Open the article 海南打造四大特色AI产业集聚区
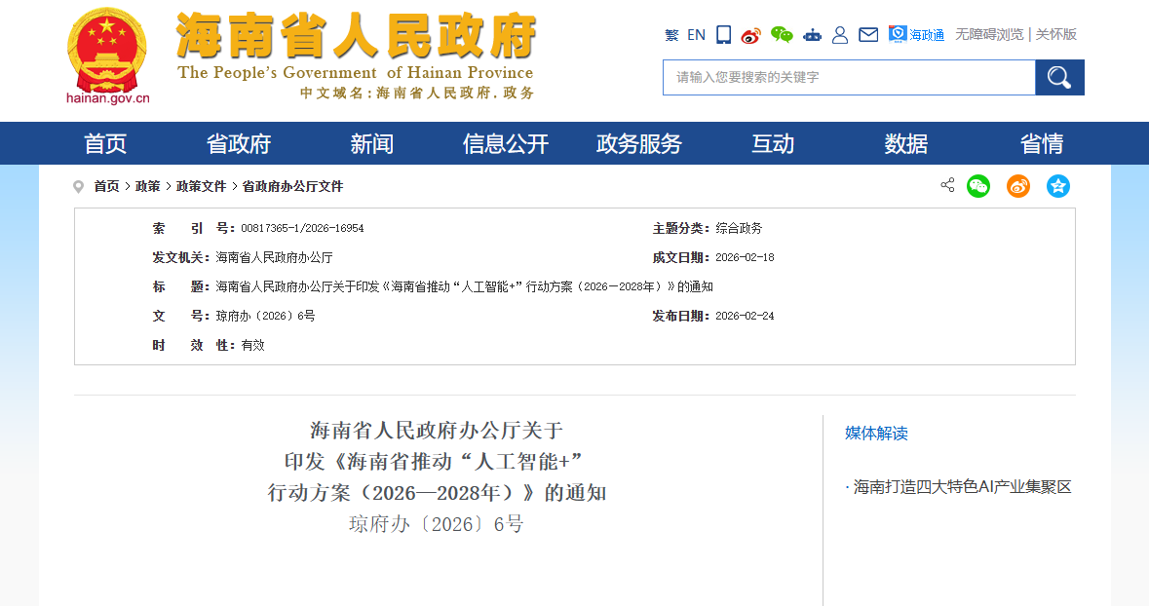The width and height of the screenshot is (1149, 606). 962,486
